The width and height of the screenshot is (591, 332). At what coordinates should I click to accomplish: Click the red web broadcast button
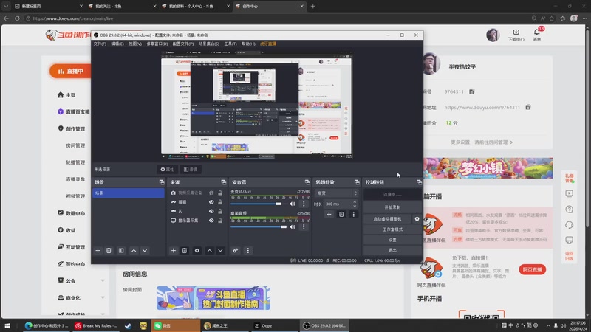click(532, 269)
